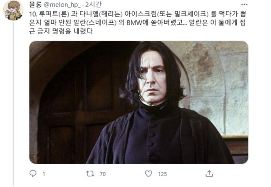Click the reply count 1

(x=44, y=174)
